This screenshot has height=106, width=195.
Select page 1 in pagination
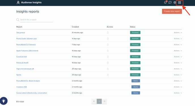click(99, 101)
